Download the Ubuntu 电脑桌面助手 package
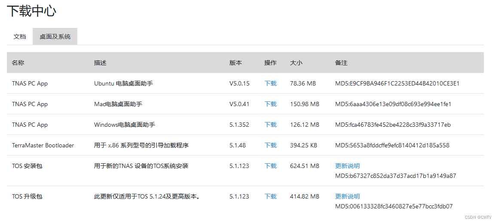 click(x=271, y=83)
